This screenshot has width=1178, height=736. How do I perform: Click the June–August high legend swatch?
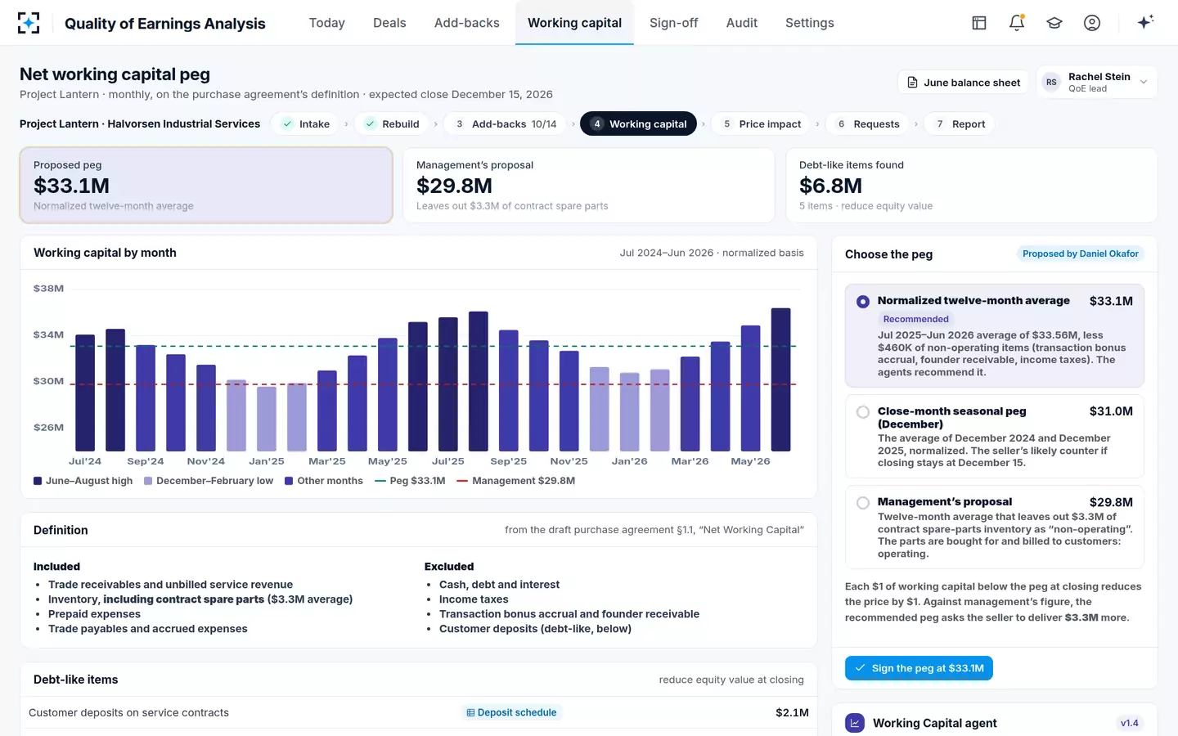click(38, 481)
